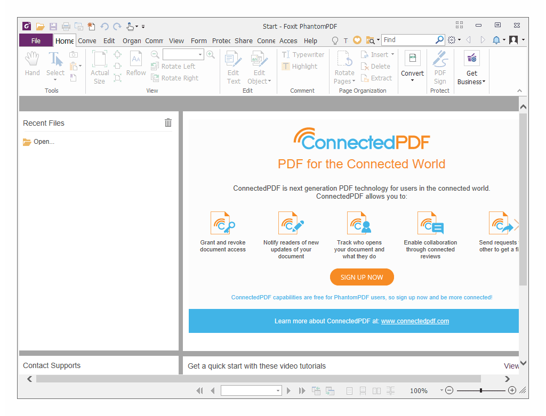Open the www.connectedpdf.com link
The image size is (546, 416).
pos(415,321)
